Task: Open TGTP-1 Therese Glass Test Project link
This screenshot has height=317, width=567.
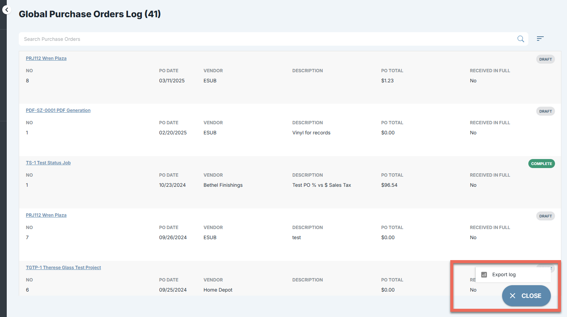Action: coord(63,268)
